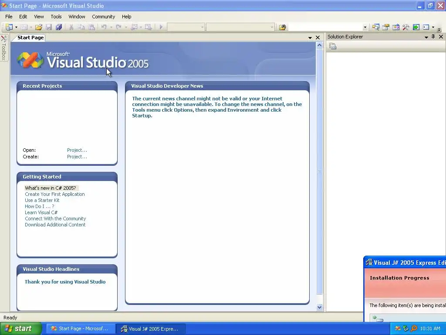Open the View menu
The width and height of the screenshot is (446, 335).
pos(39,17)
